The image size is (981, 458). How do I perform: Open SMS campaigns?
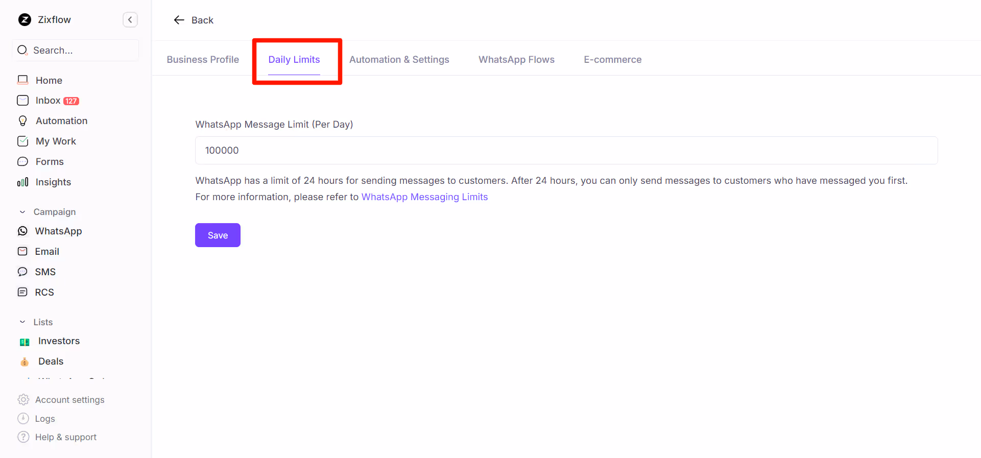pos(45,272)
